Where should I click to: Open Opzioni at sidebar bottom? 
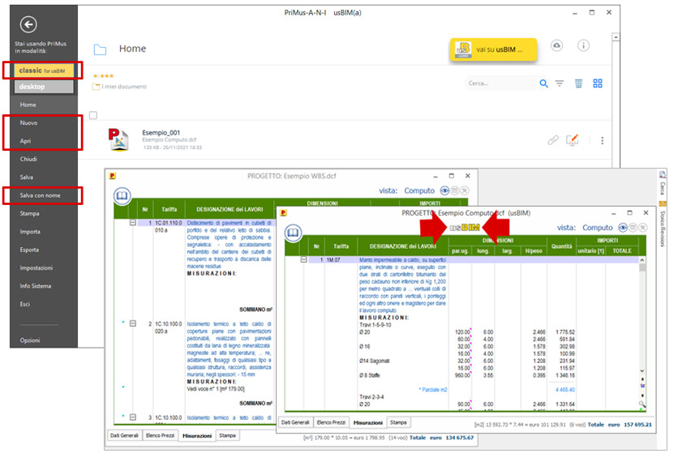29,340
